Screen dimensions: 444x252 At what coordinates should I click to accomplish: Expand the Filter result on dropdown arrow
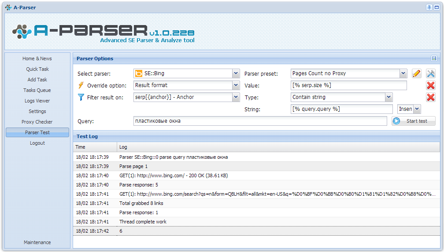236,97
